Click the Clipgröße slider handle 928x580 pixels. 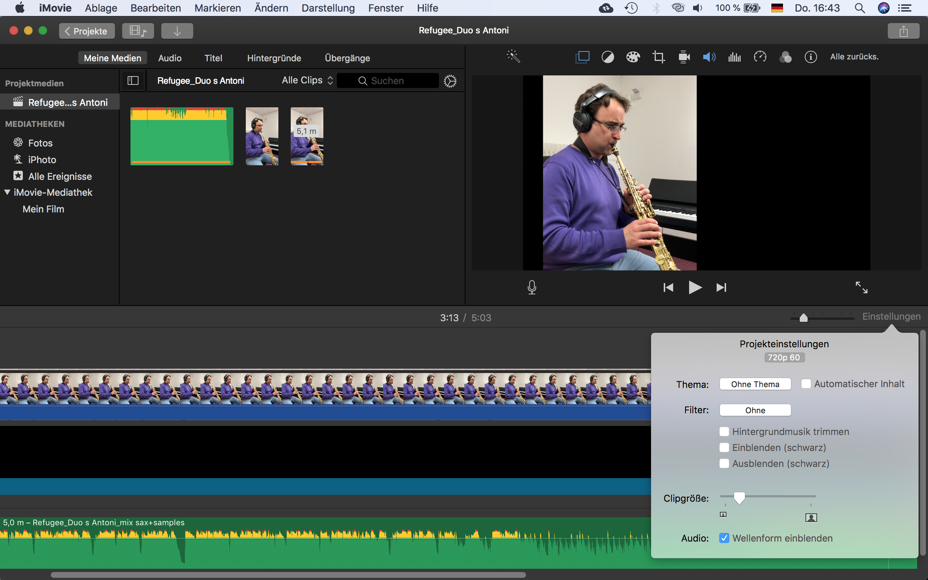[x=739, y=497]
